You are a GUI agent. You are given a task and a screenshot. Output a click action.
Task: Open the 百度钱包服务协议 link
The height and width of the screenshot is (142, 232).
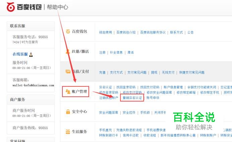coord(153,32)
